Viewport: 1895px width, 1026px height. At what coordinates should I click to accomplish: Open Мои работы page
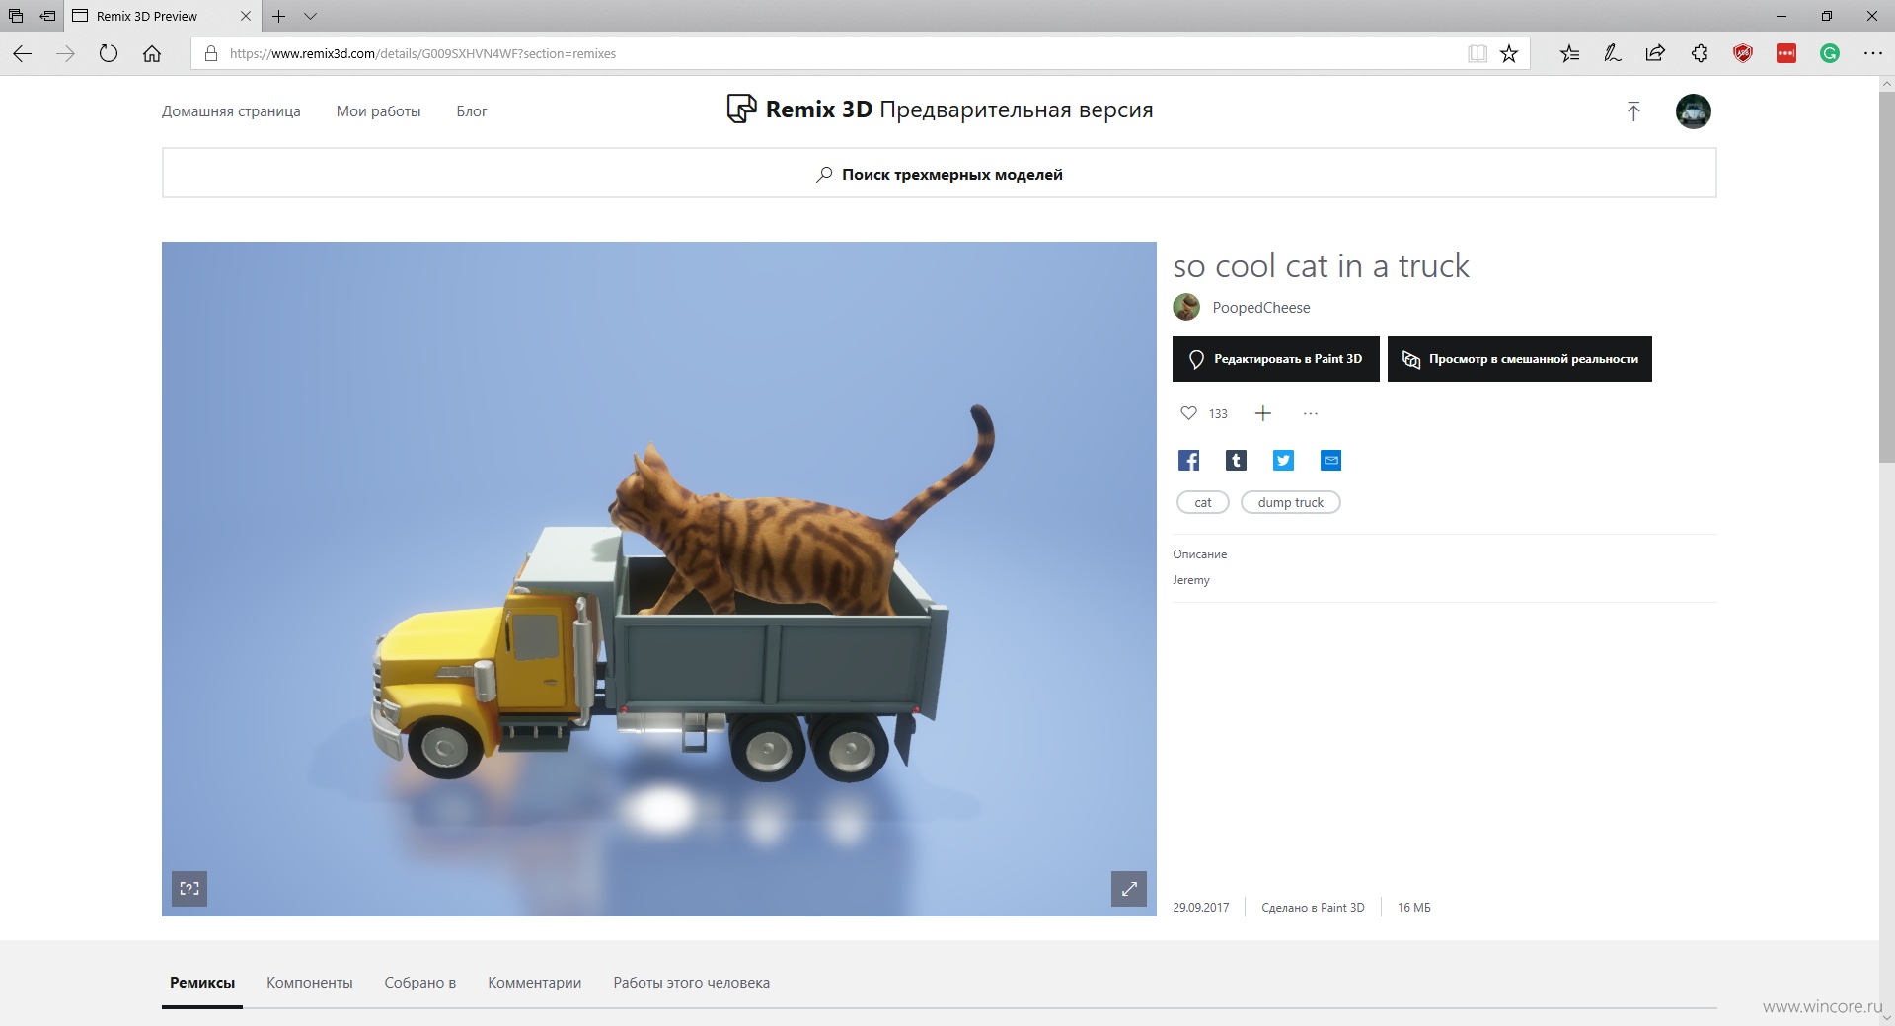378,111
